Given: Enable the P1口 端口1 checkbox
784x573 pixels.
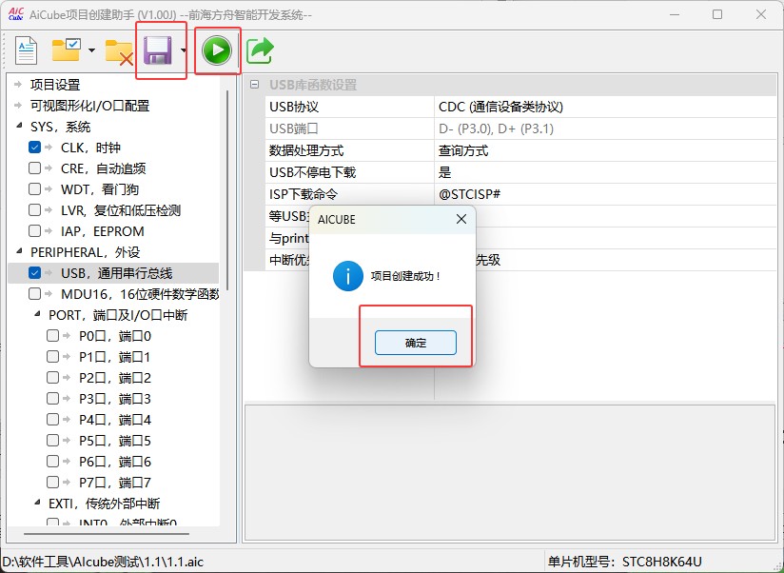Looking at the screenshot, I should [x=52, y=357].
